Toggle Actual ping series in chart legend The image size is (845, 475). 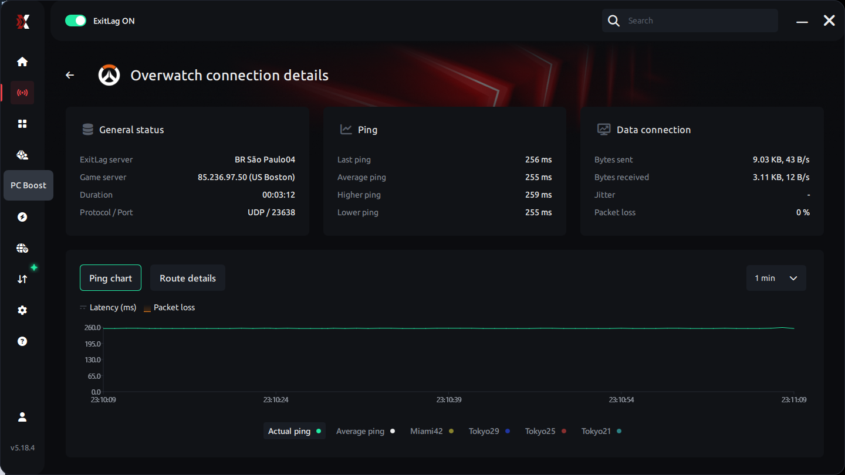point(294,431)
